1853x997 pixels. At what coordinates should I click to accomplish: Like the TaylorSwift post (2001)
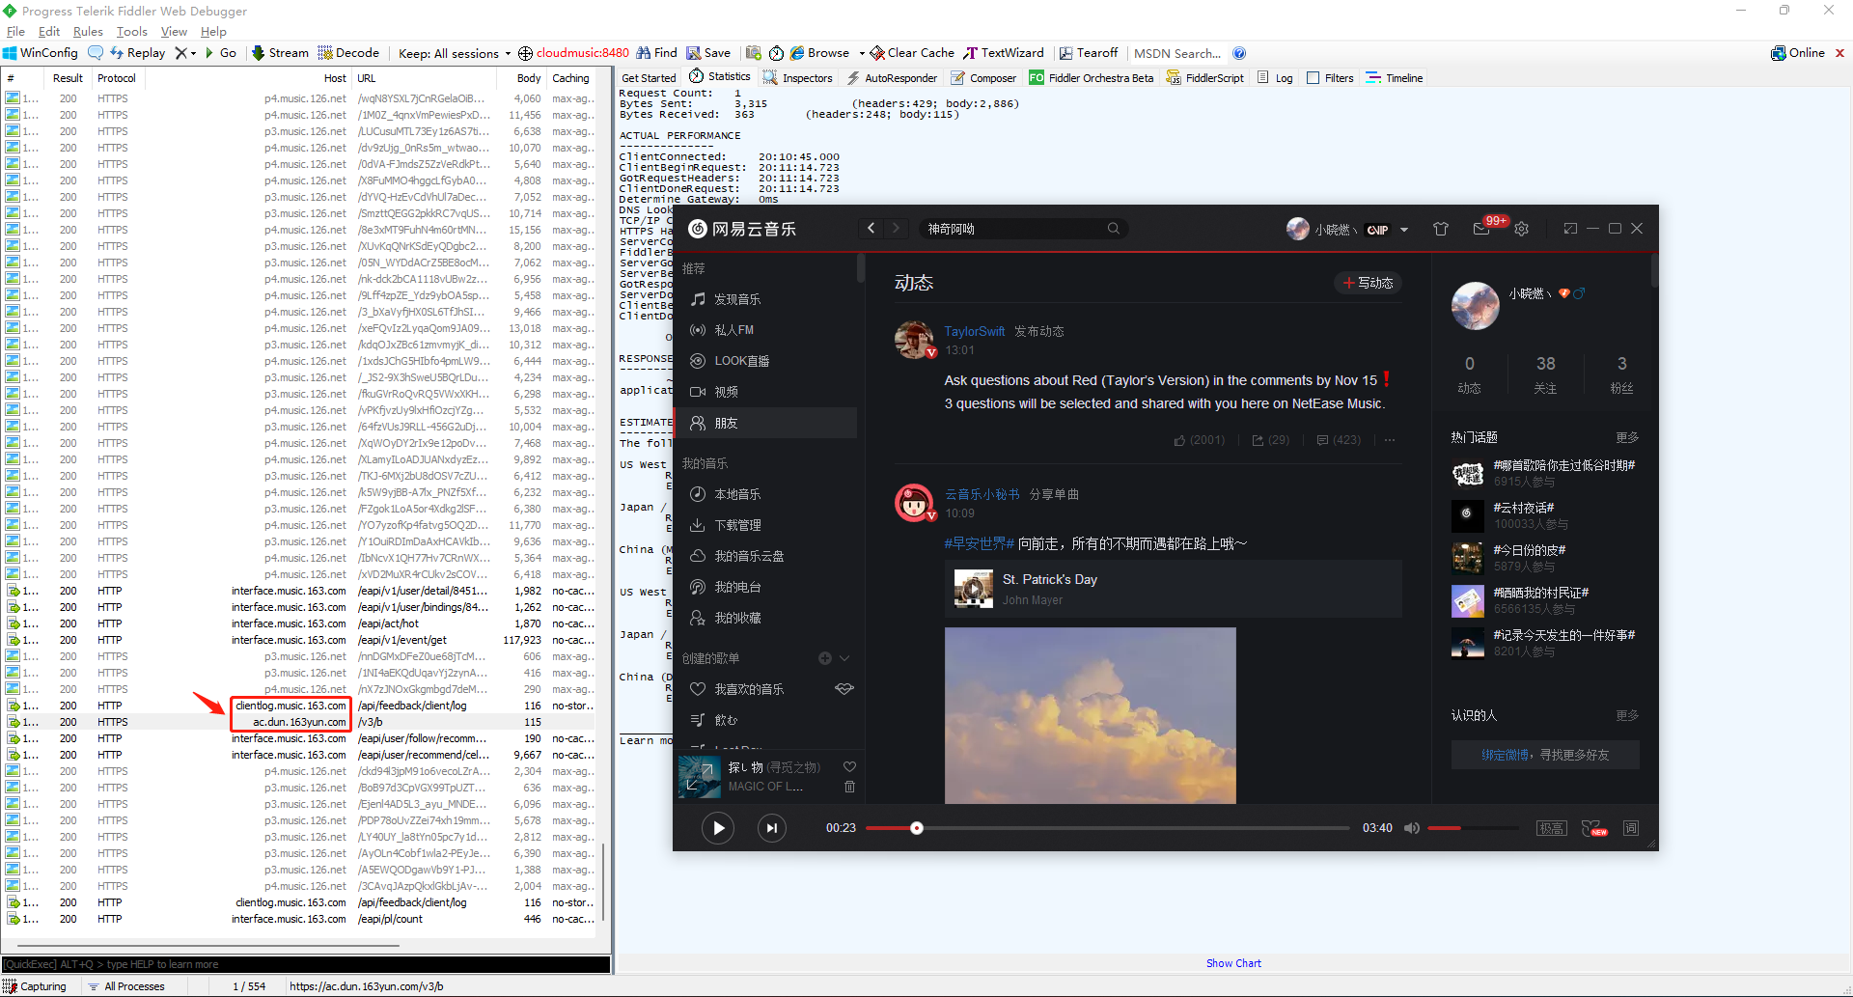click(1200, 440)
